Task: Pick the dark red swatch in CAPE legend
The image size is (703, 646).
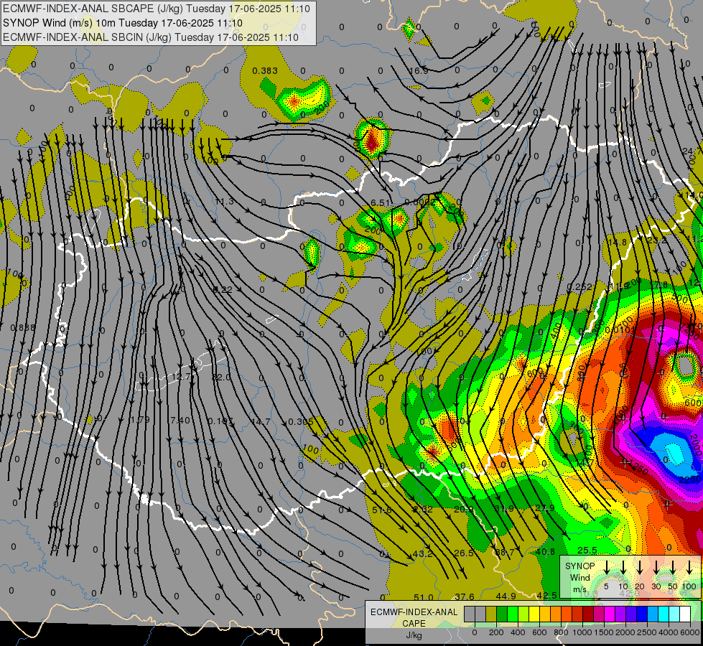Action: 588,614
